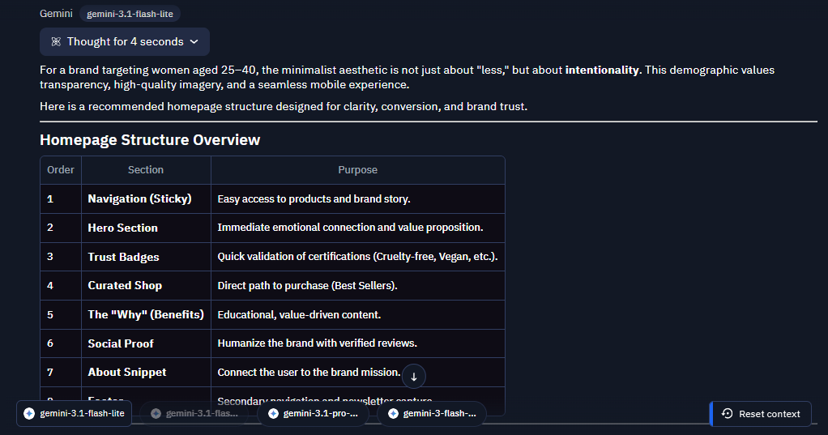Expand the Thought for 4 seconds chevron

click(x=194, y=41)
